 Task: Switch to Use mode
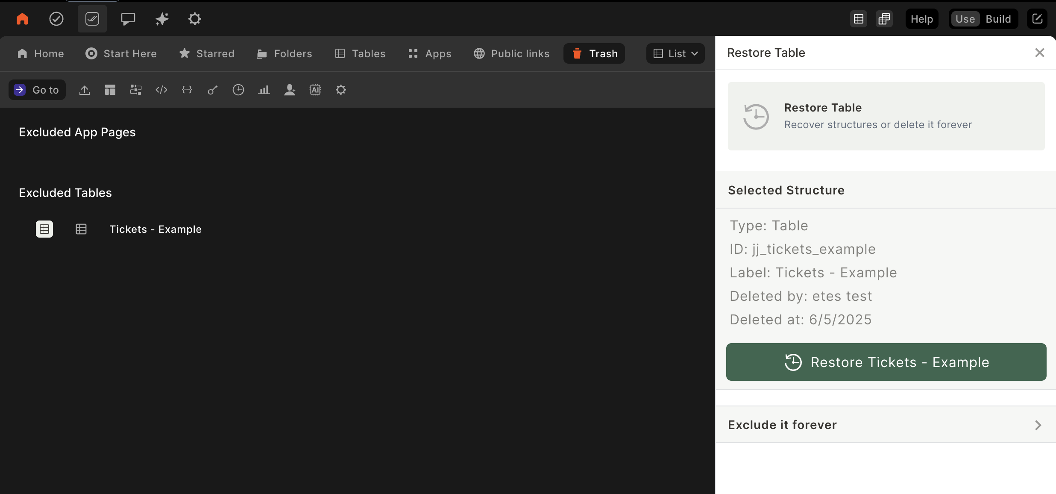pos(965,19)
